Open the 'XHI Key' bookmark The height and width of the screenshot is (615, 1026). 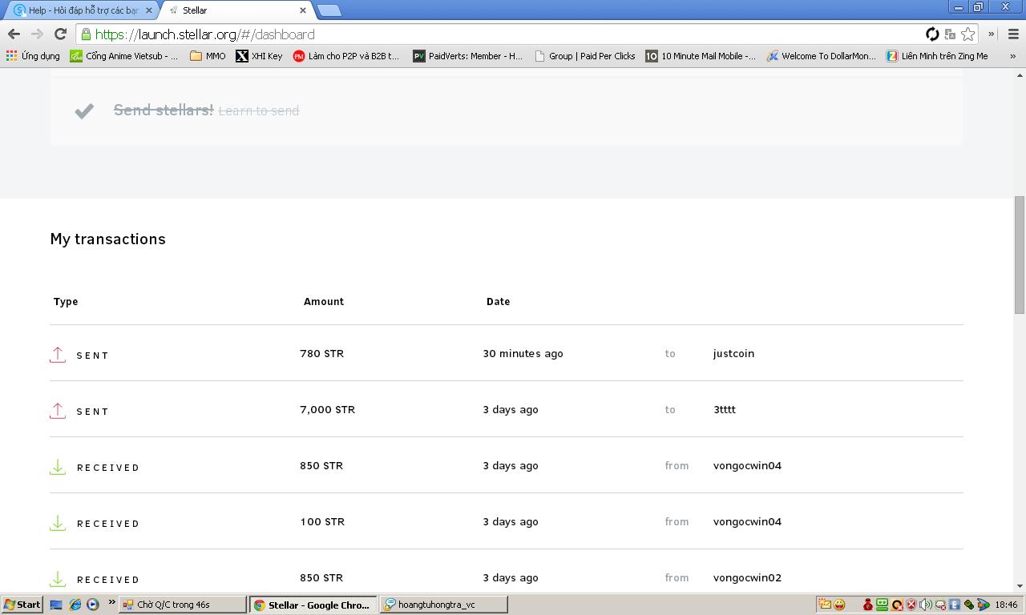(259, 56)
